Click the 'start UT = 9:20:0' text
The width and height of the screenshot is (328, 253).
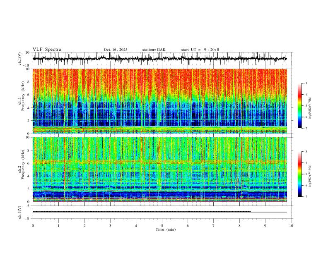[x=200, y=50]
